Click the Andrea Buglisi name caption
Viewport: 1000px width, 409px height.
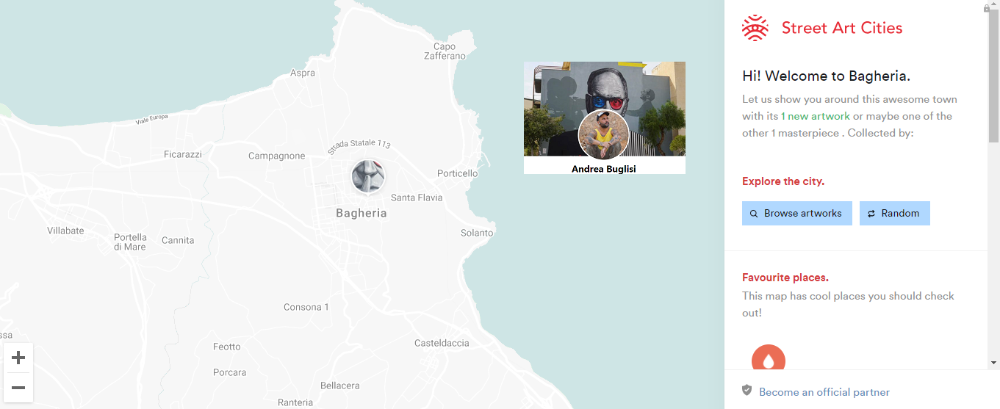[x=604, y=169]
